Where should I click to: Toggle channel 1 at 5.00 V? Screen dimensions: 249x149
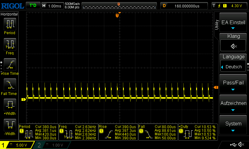point(17,145)
